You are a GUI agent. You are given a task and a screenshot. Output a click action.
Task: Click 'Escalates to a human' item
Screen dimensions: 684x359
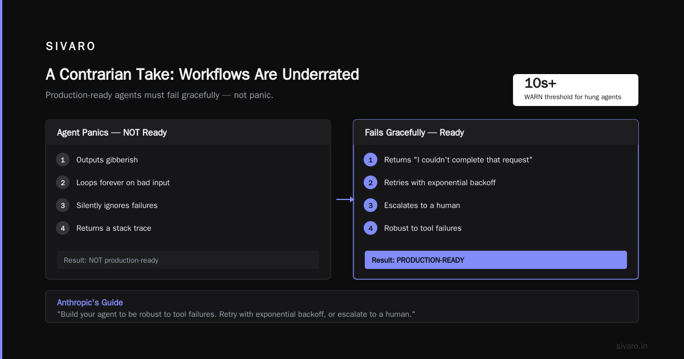click(x=422, y=206)
